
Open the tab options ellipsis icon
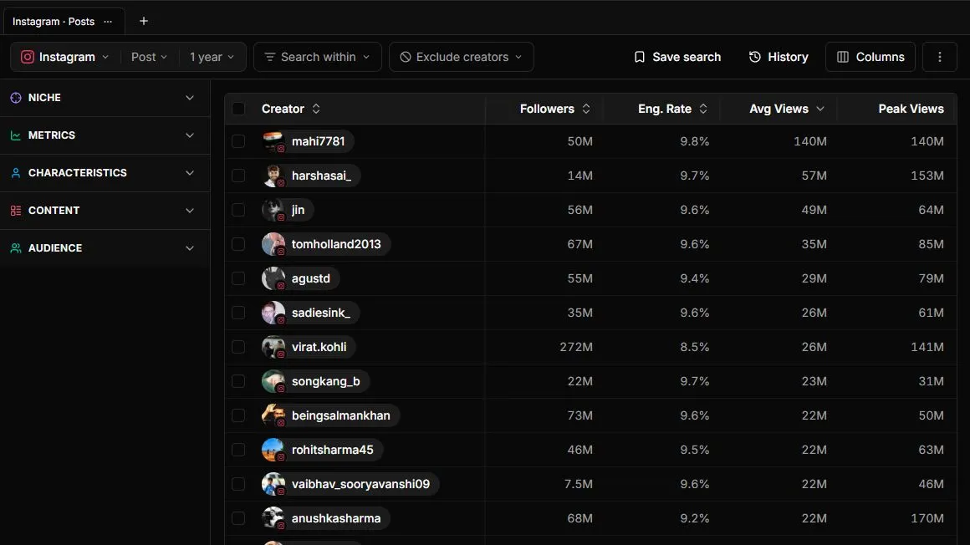(108, 22)
